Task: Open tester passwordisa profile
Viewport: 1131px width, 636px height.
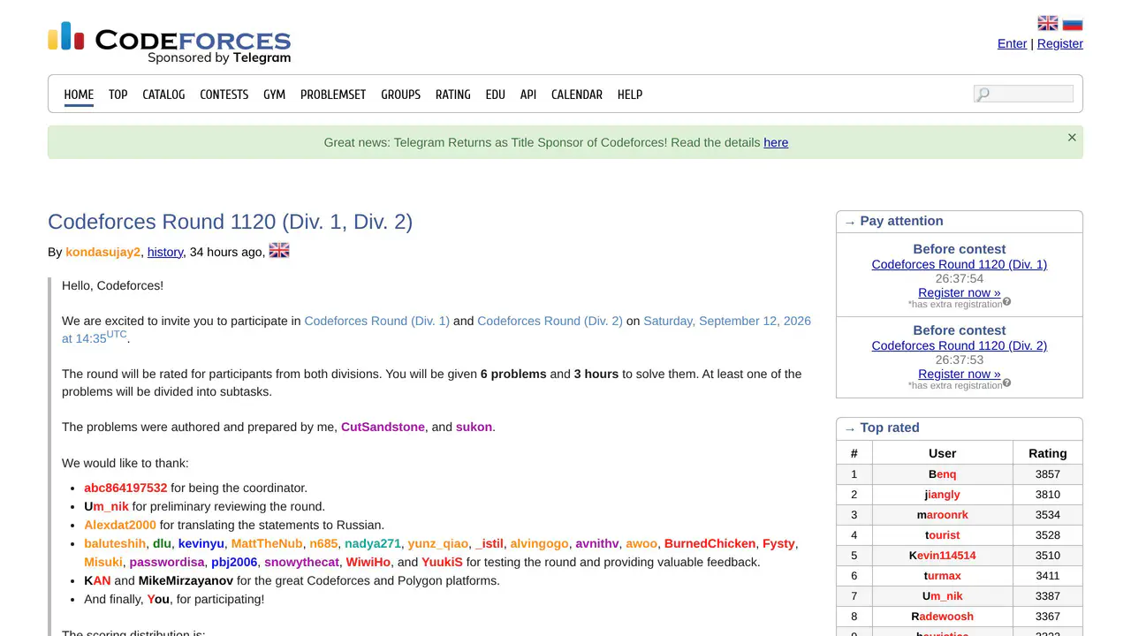Action: pyautogui.click(x=167, y=562)
